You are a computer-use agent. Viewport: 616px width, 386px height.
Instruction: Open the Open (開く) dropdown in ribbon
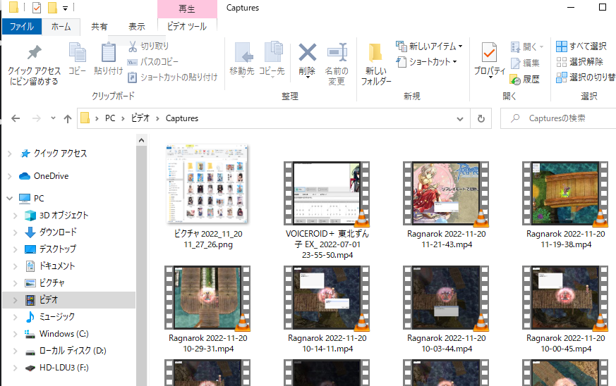click(x=527, y=47)
